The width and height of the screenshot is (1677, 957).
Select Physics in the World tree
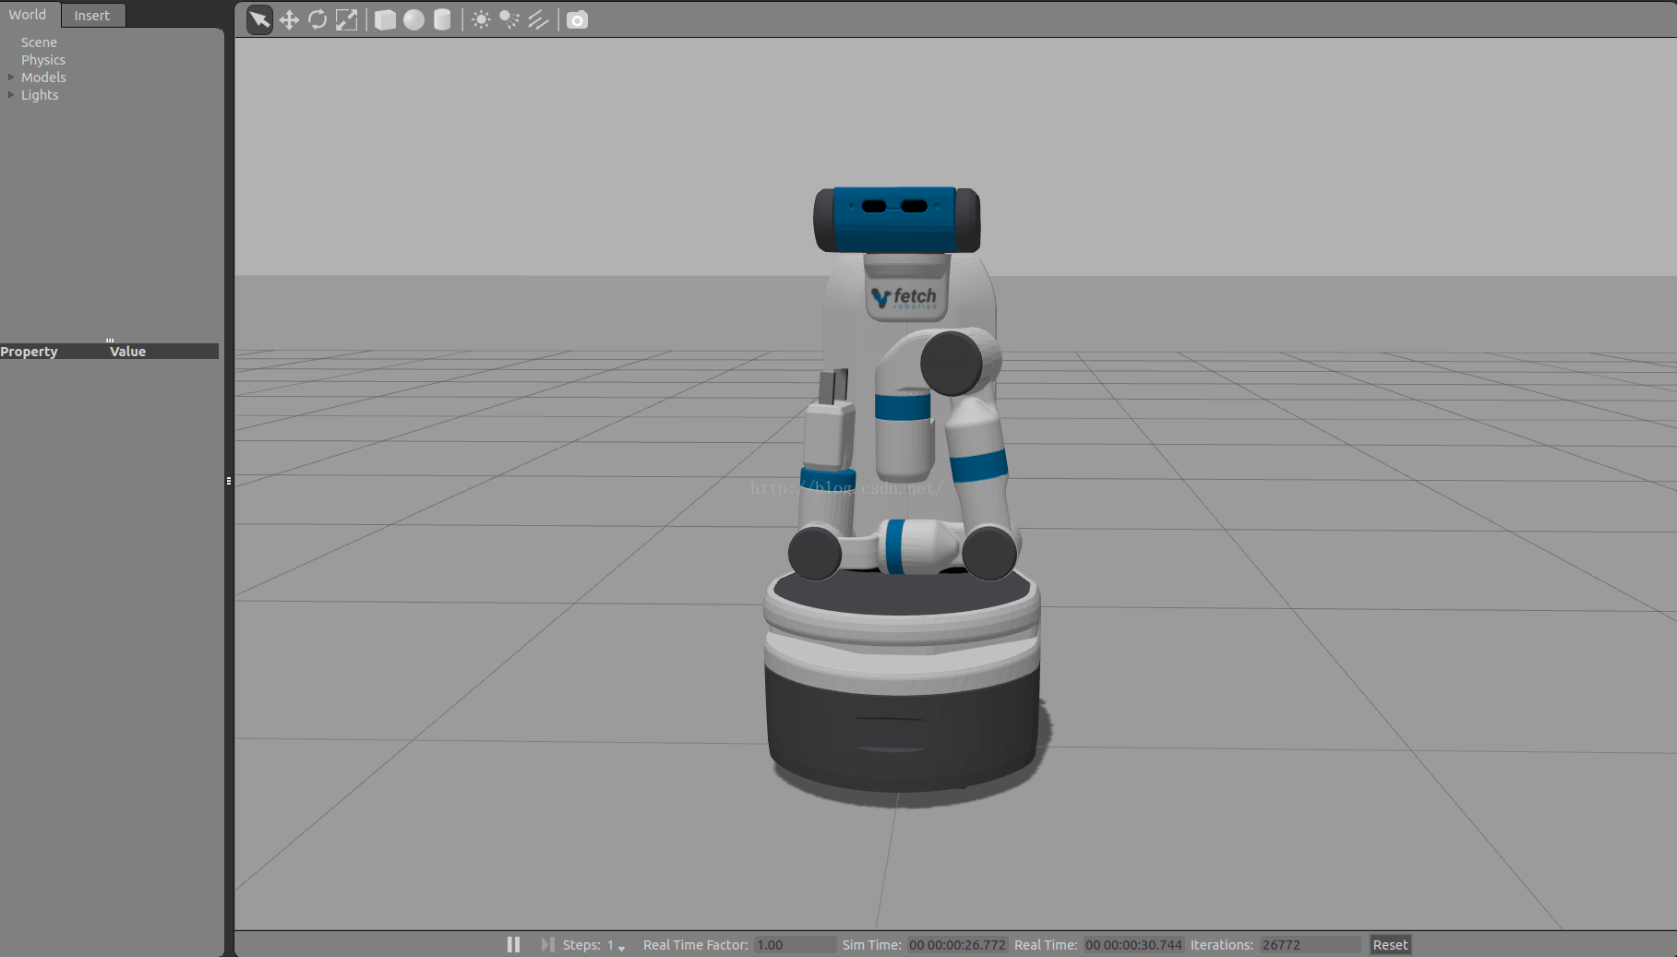(x=43, y=60)
